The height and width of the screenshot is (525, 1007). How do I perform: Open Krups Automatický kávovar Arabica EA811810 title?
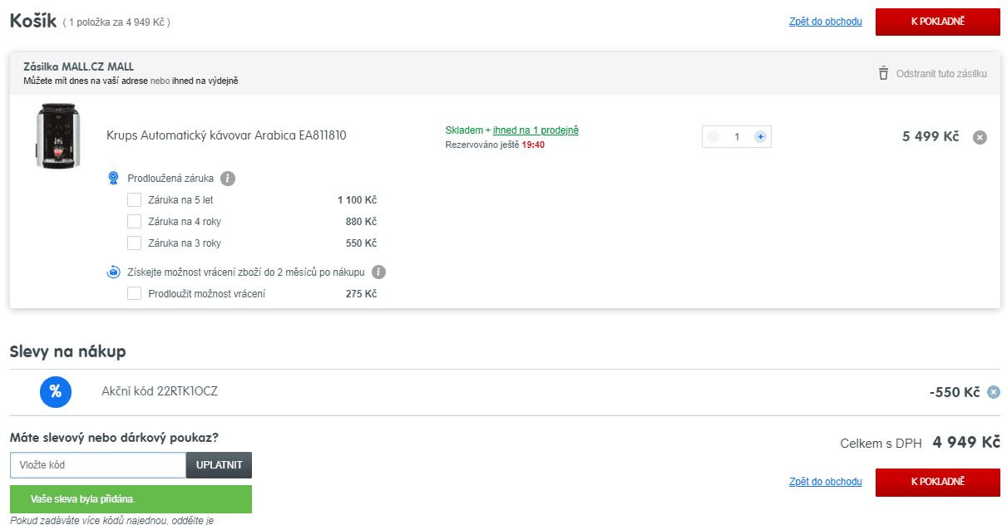[x=226, y=135]
